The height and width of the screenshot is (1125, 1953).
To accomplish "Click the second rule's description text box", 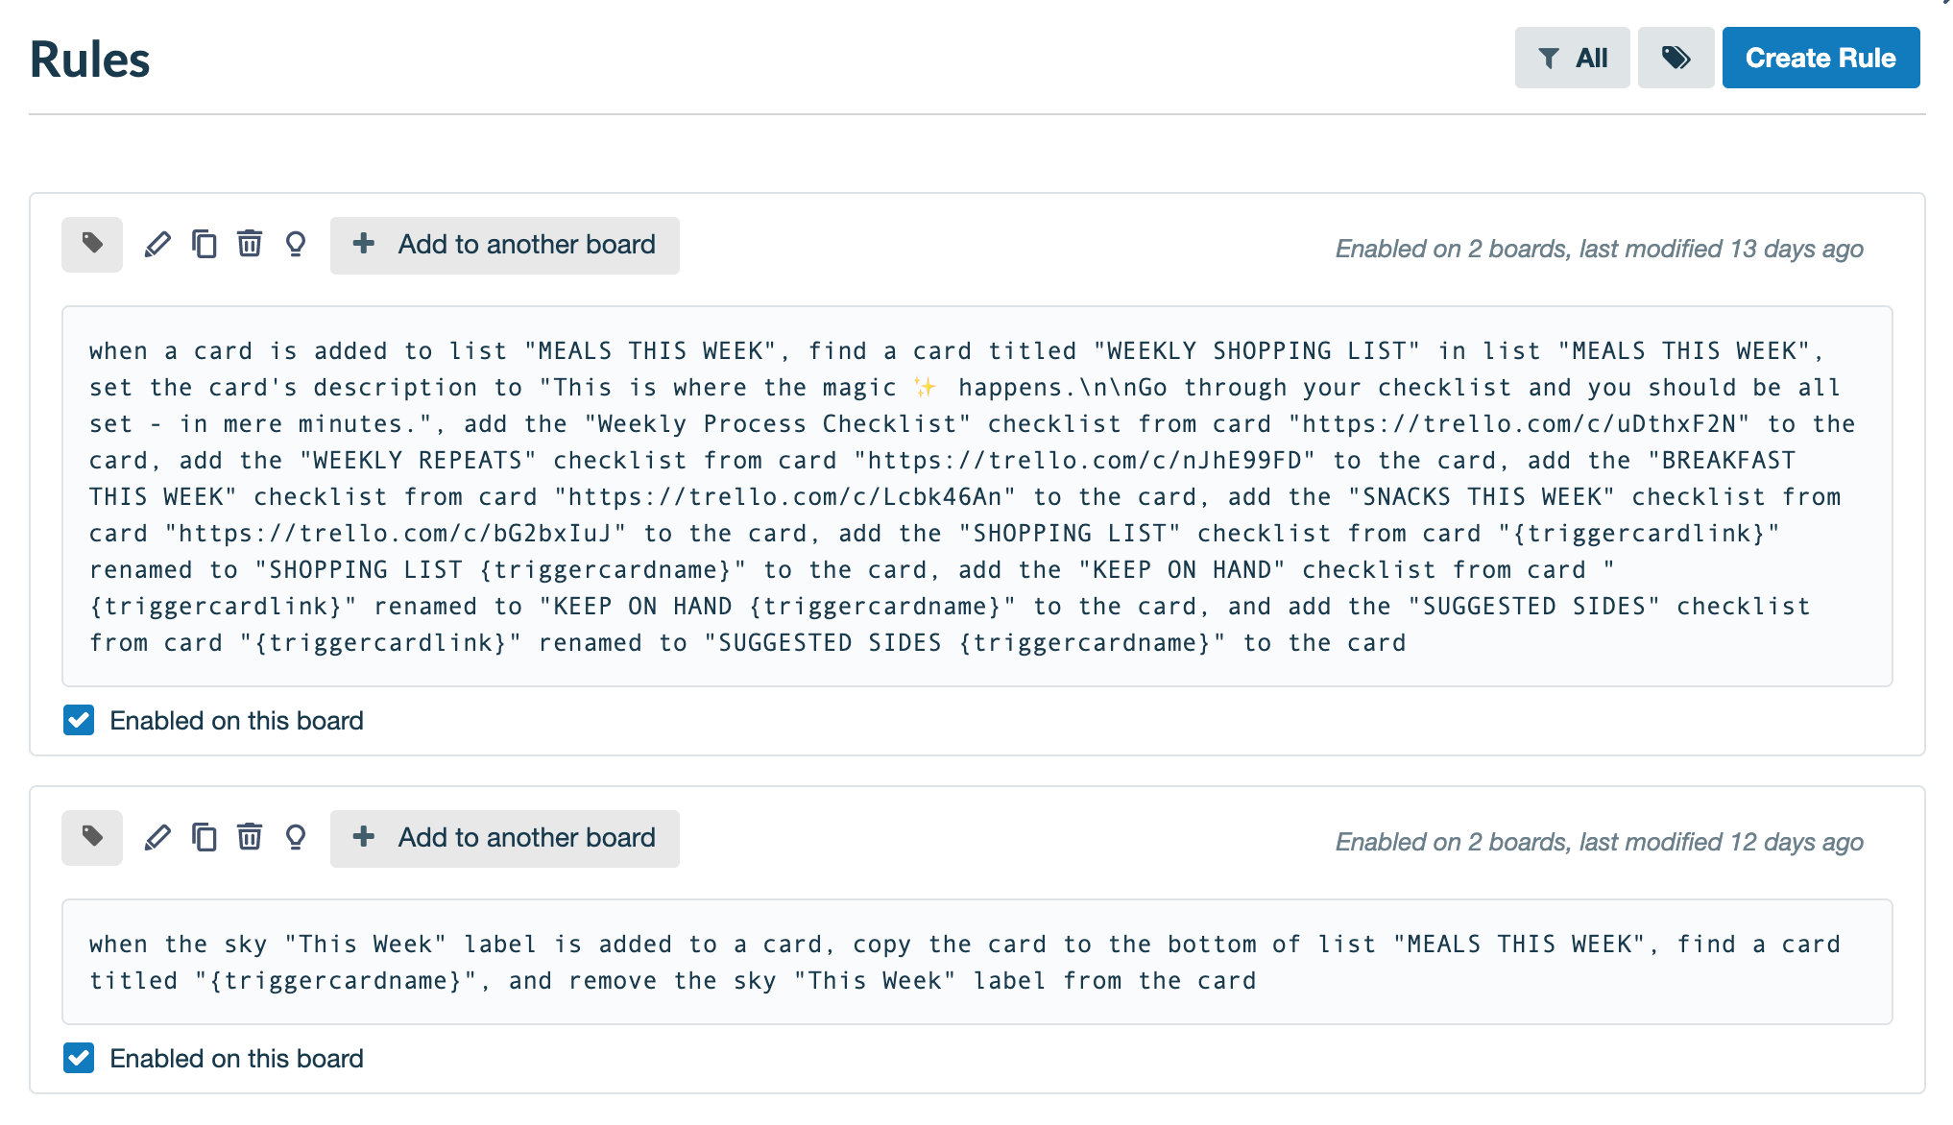I will click(x=976, y=962).
